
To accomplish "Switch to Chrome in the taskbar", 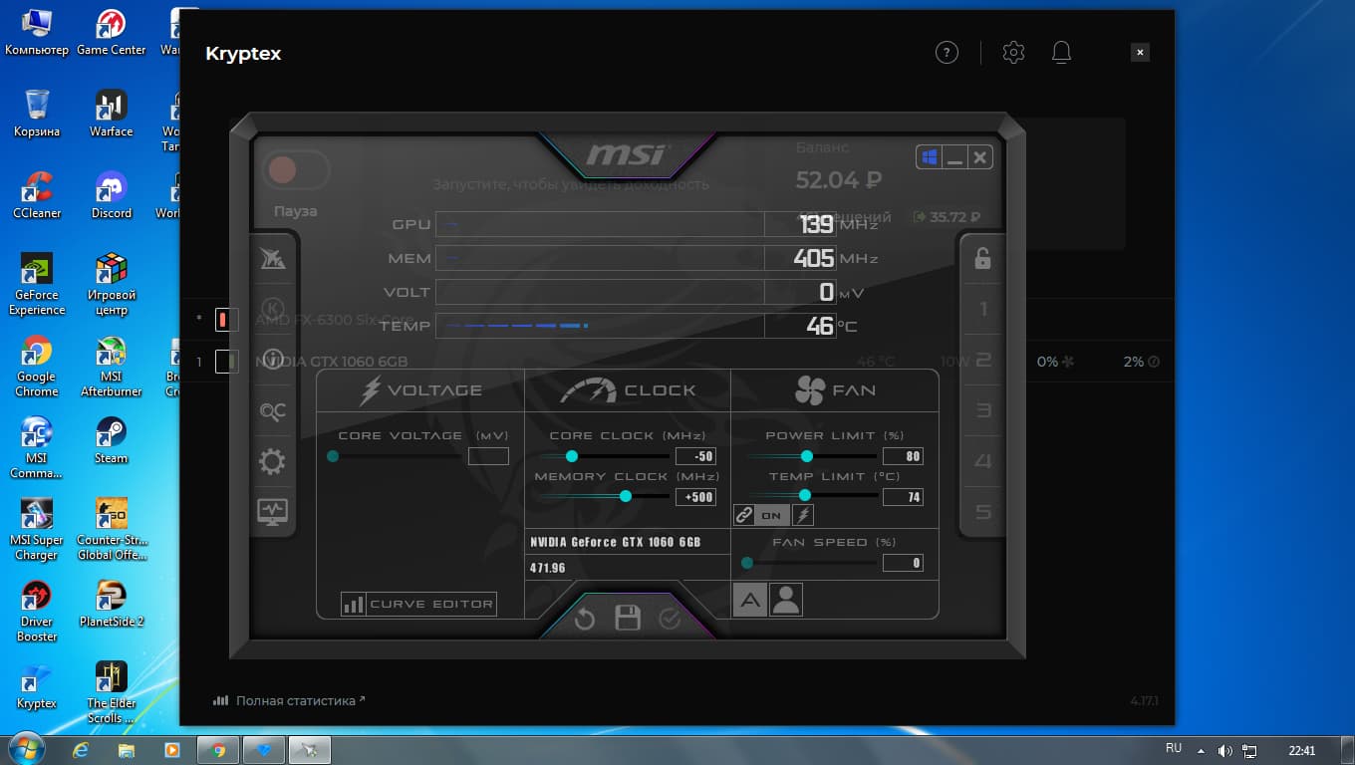I will pos(218,750).
